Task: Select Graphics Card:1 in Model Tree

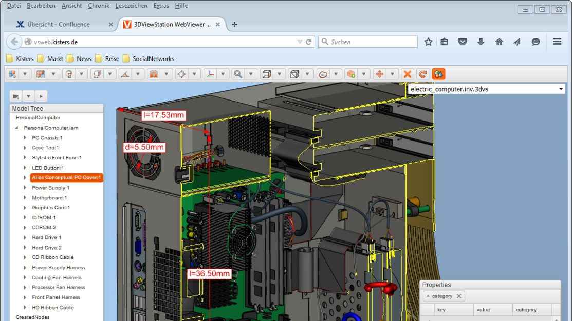Action: (x=51, y=208)
